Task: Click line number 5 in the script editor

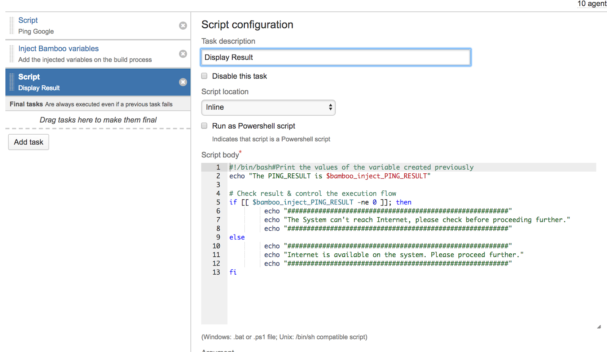Action: (x=218, y=202)
